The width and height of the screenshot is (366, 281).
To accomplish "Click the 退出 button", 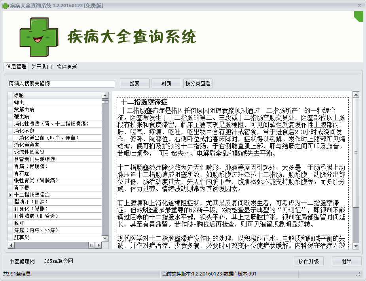I will [346, 261].
